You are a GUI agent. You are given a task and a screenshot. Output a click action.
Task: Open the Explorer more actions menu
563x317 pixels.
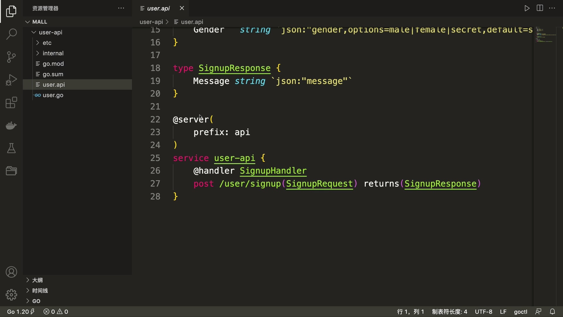[x=121, y=8]
